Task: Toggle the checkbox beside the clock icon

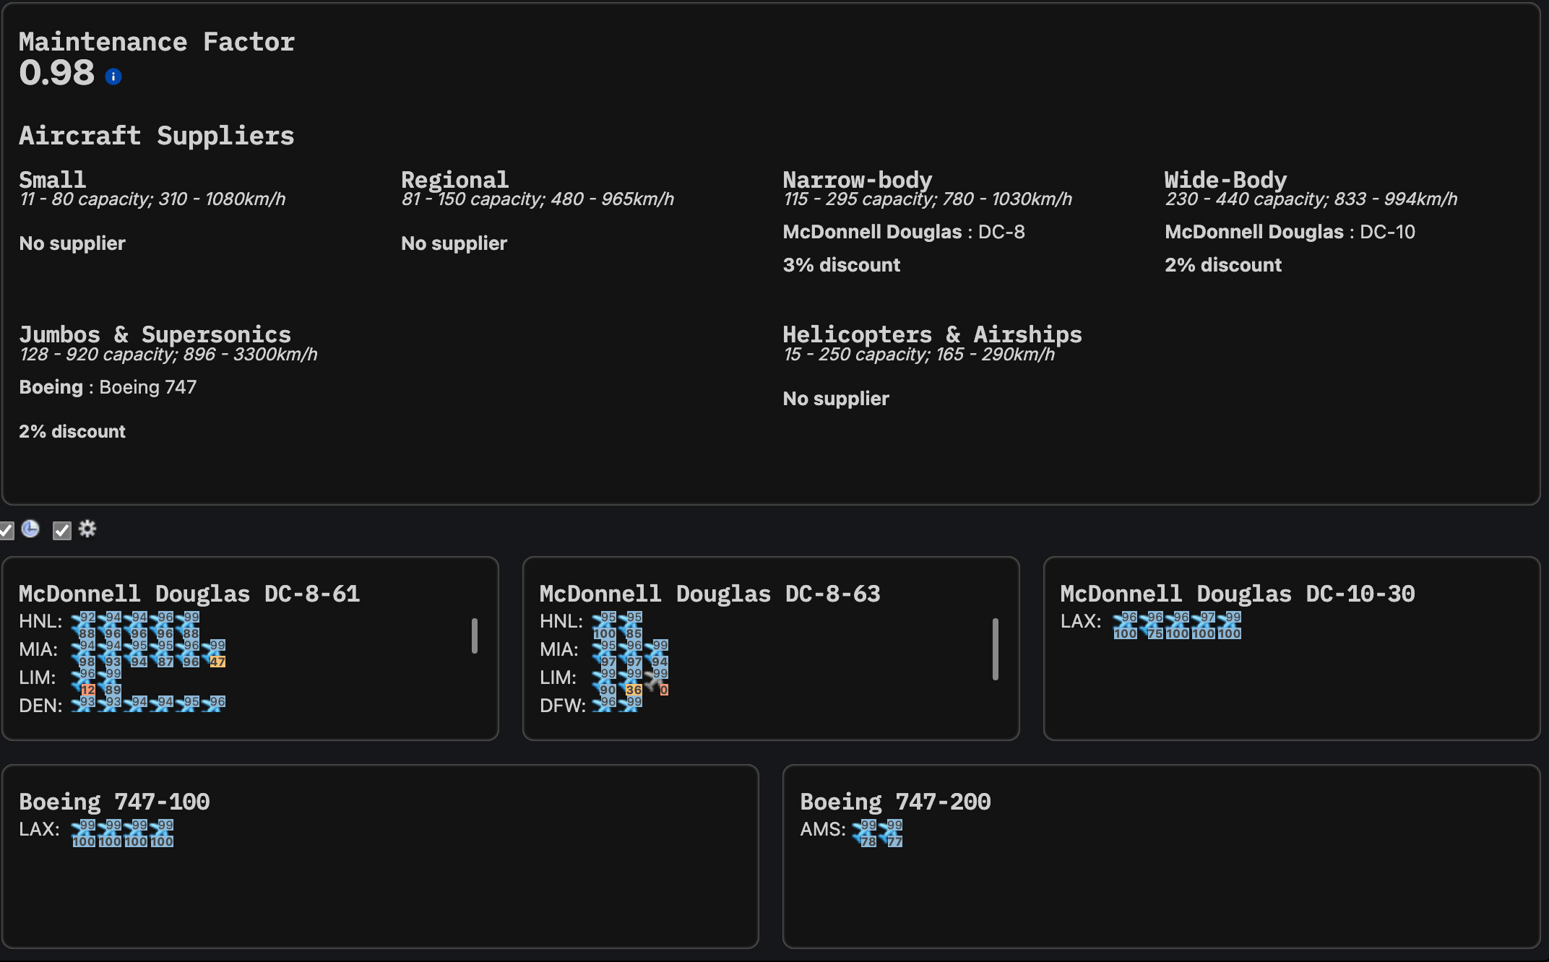Action: click(6, 531)
